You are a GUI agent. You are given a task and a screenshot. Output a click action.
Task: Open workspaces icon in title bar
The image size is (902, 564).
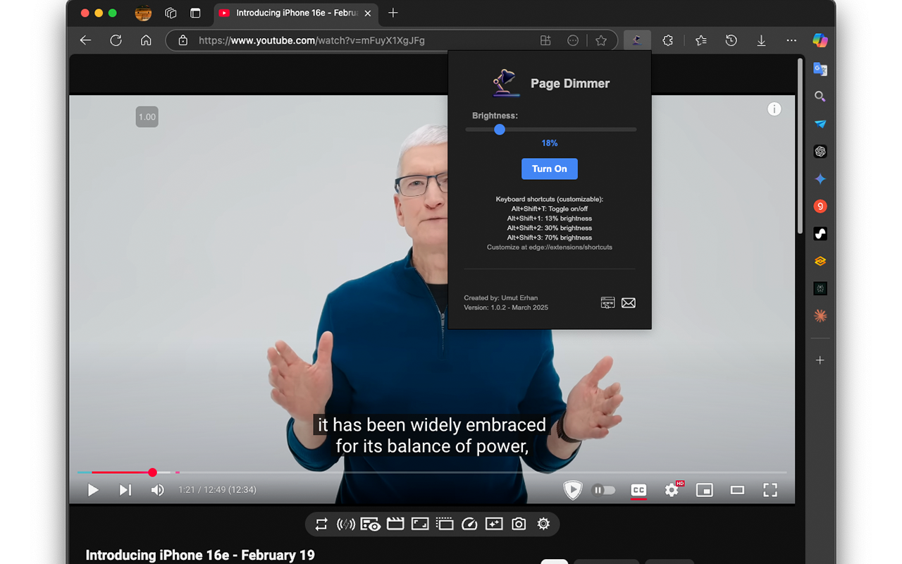(171, 13)
